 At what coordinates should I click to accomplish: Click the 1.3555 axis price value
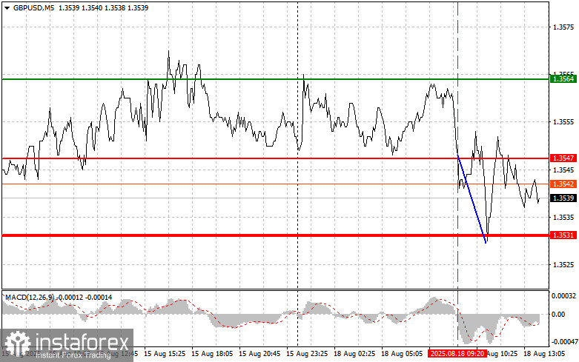(563, 122)
